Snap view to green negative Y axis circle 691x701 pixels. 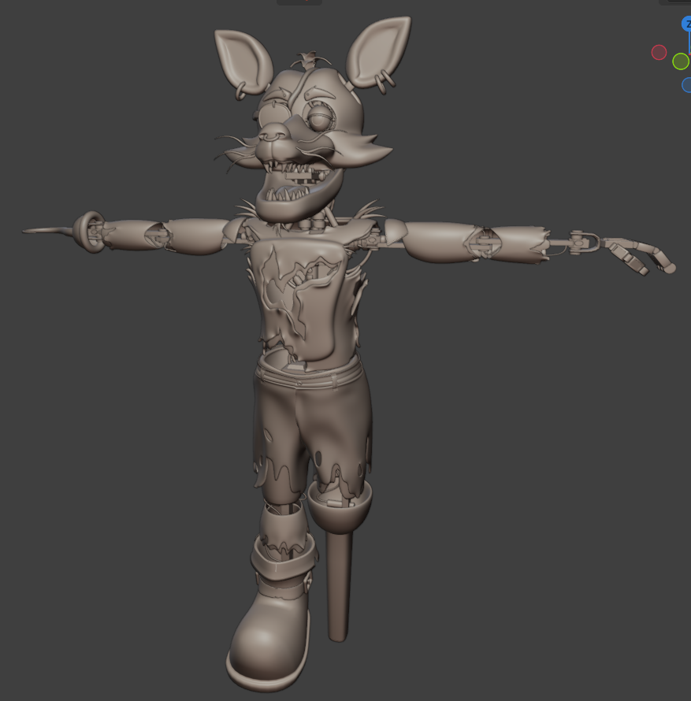681,61
